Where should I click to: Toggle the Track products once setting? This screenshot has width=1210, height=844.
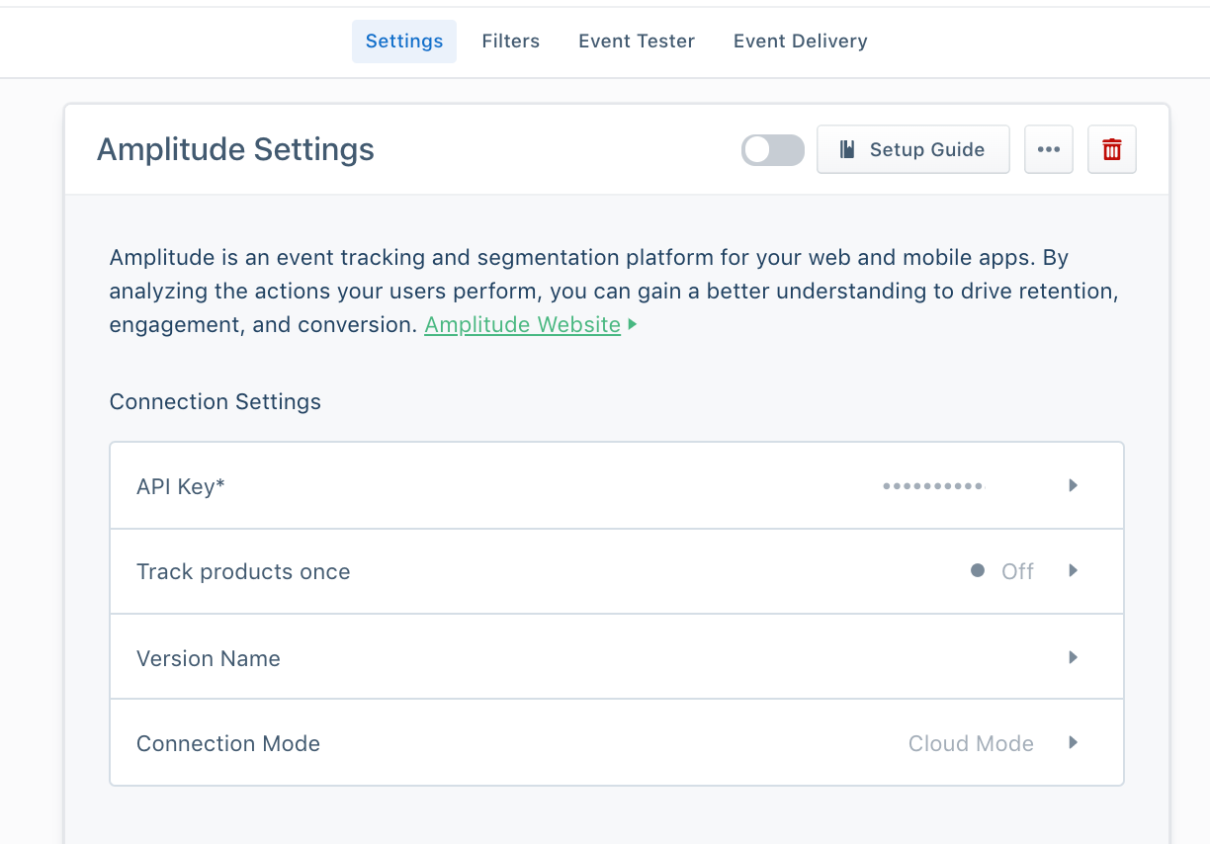pyautogui.click(x=616, y=570)
